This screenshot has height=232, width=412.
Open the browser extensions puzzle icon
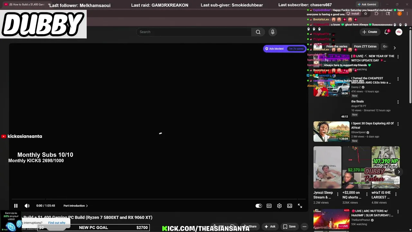pos(376,14)
